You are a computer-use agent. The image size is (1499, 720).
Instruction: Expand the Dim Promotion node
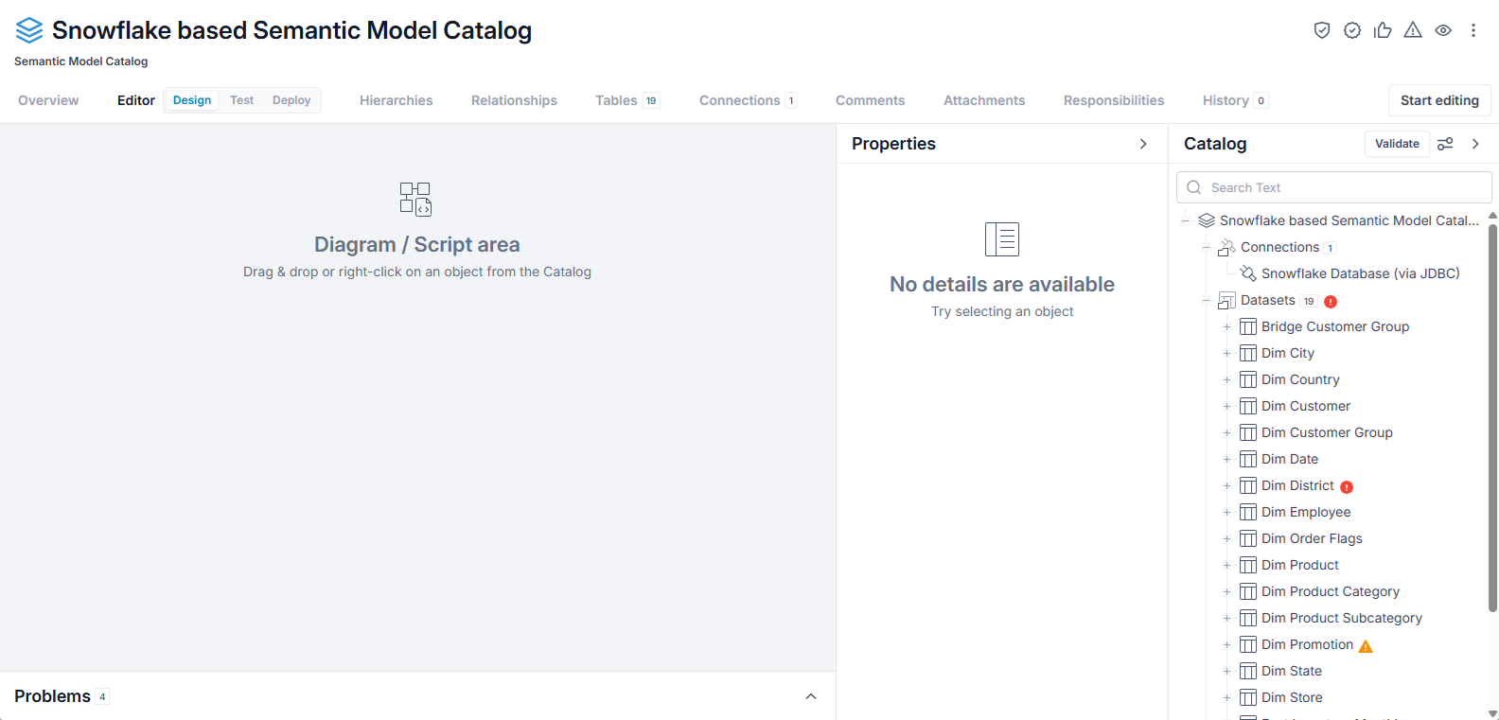(x=1226, y=645)
